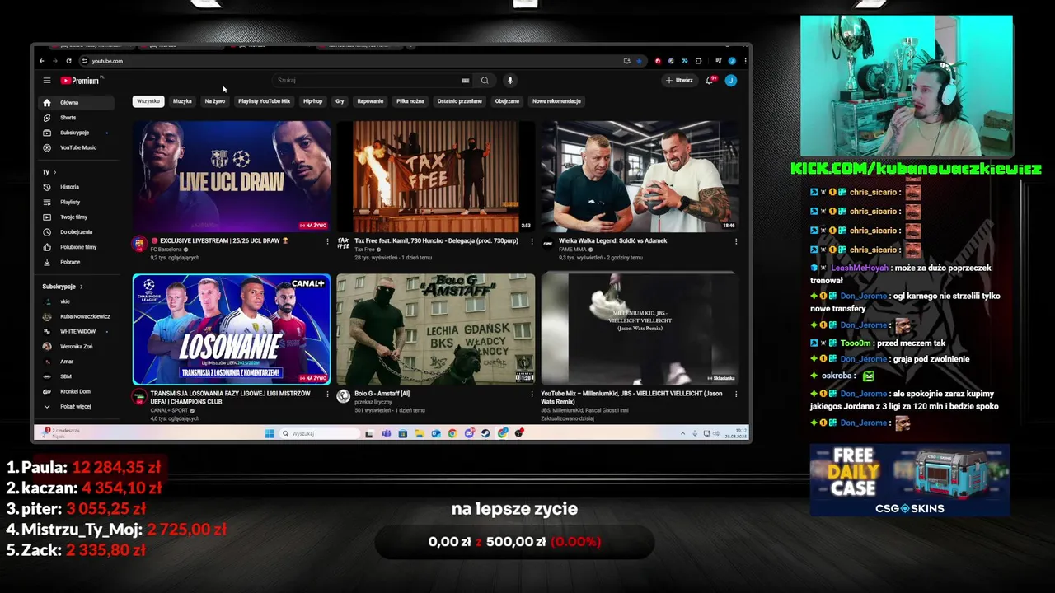
Task: Open the LOSOWANIE Champions League thumbnail
Action: tap(232, 329)
